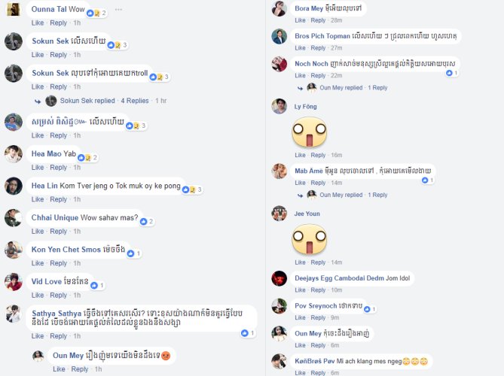This screenshot has height=376, width=504.
Task: Open Bora Mey's profile name link
Action: pos(309,9)
